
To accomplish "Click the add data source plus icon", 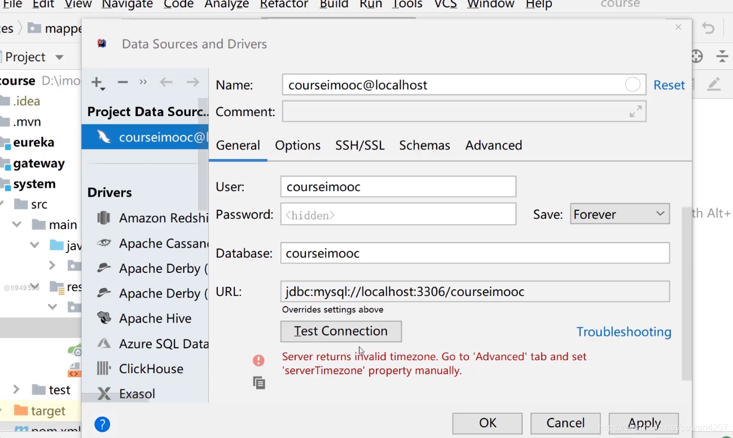I will tap(98, 83).
